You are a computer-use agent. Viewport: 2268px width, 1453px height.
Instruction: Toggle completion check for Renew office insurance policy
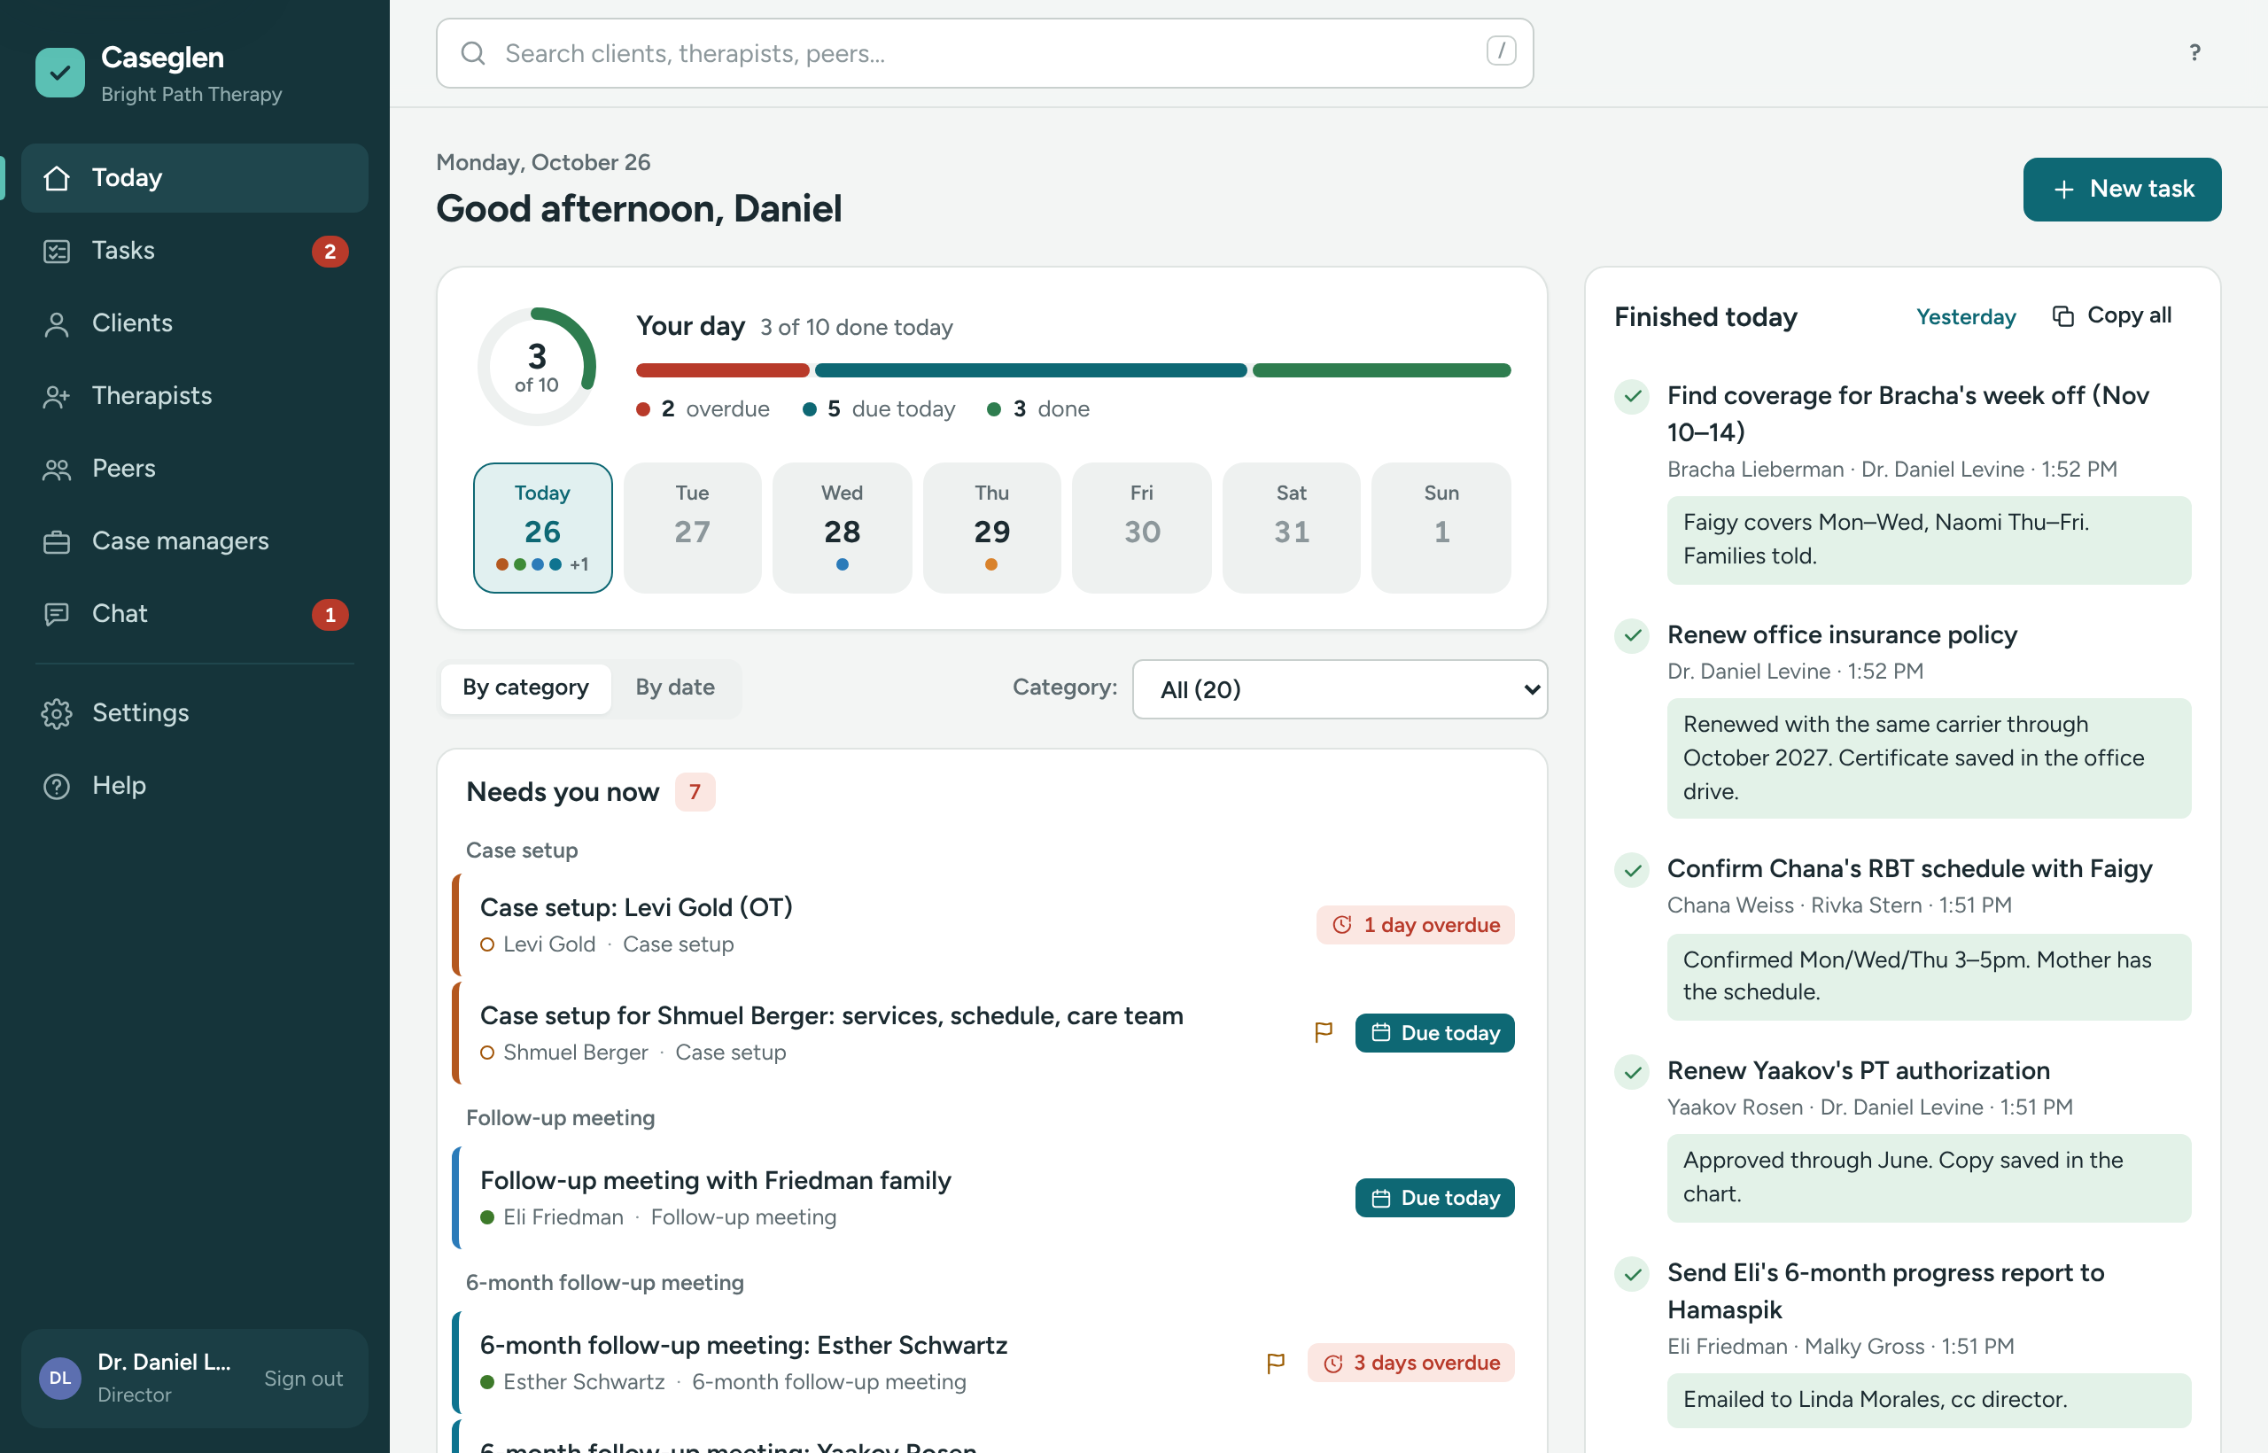pyautogui.click(x=1632, y=635)
